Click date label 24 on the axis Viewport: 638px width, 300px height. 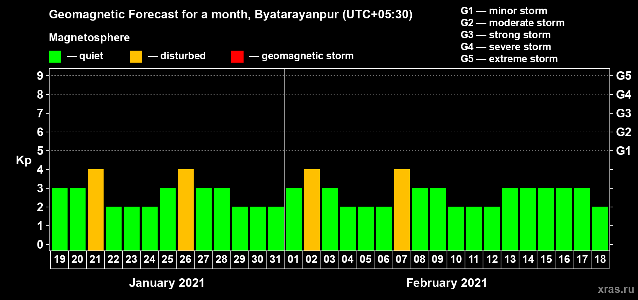coord(149,259)
